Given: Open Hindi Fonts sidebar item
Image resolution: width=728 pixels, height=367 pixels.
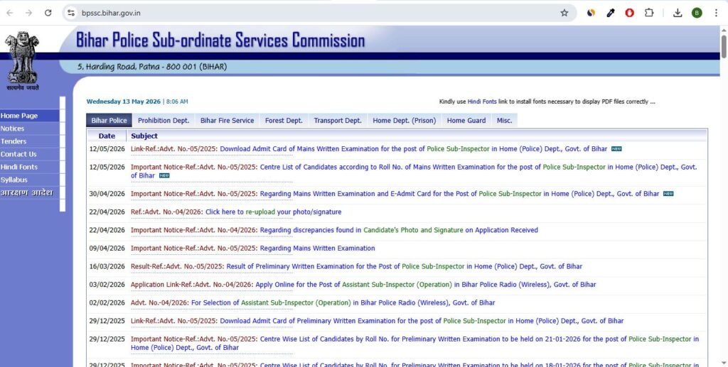Looking at the screenshot, I should point(30,167).
